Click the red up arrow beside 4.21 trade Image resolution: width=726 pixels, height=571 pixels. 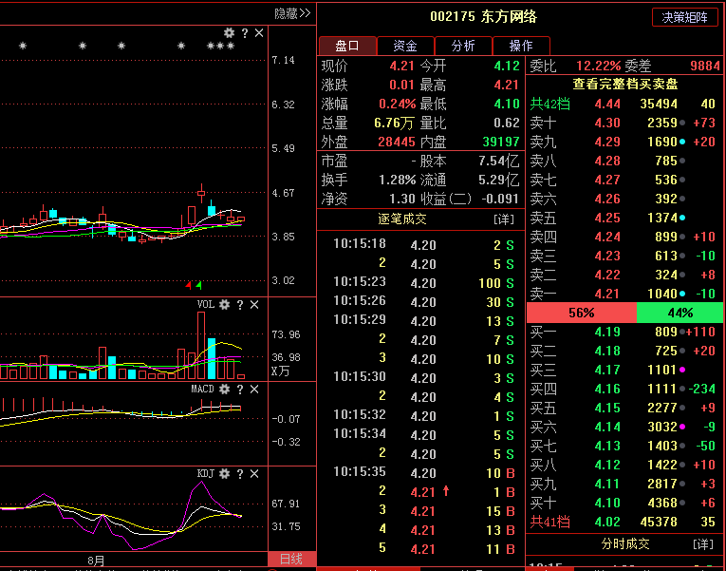coord(446,491)
